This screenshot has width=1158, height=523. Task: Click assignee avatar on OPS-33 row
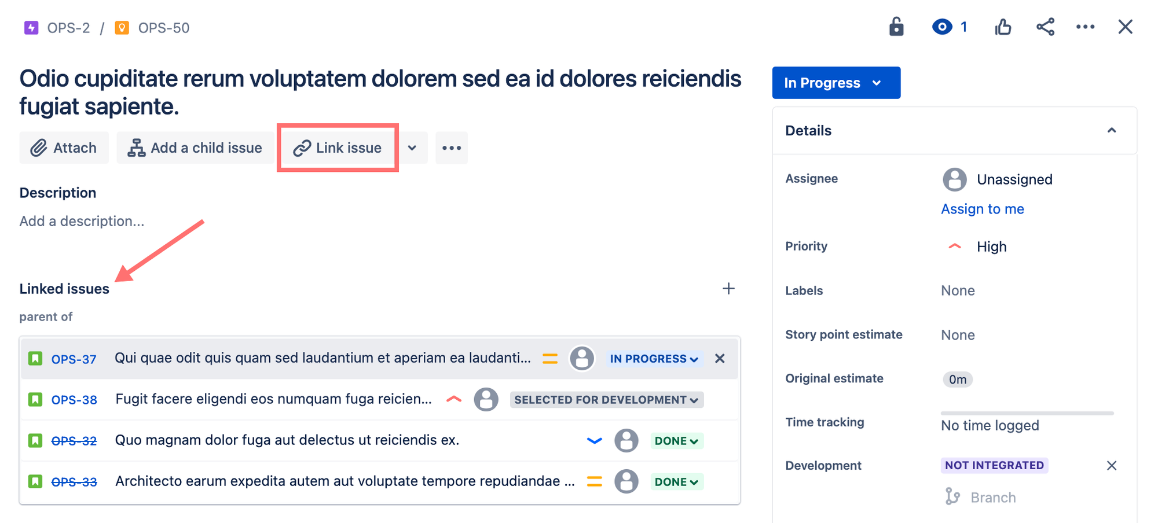pyautogui.click(x=626, y=481)
